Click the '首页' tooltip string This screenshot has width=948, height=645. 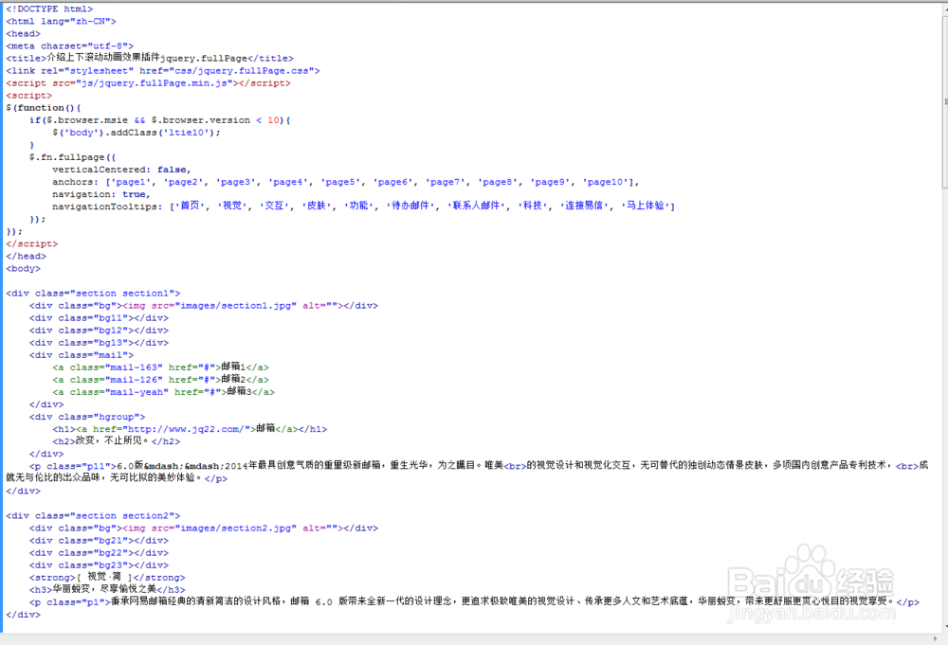click(x=191, y=206)
